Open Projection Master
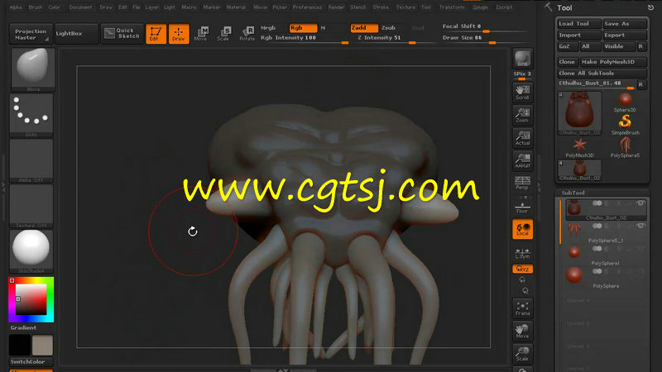 (31, 34)
